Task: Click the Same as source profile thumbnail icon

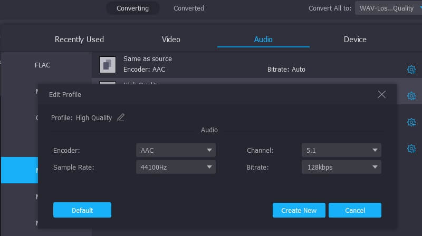Action: click(x=107, y=64)
